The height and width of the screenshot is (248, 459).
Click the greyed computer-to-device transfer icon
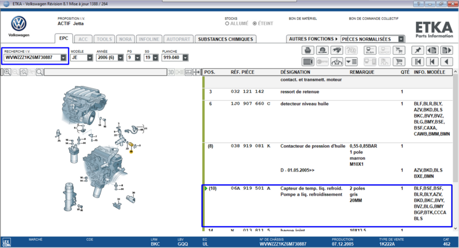[370, 61]
